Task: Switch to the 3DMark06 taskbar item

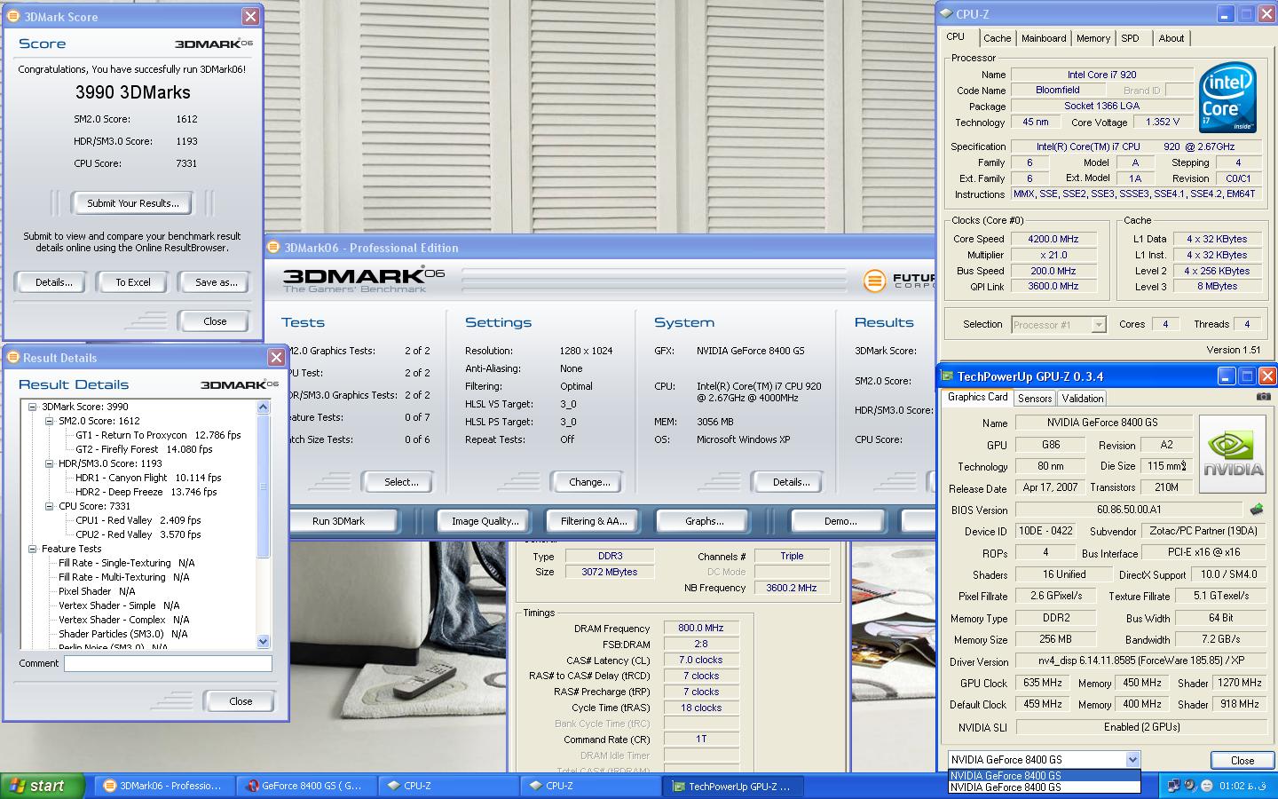Action: pos(163,786)
